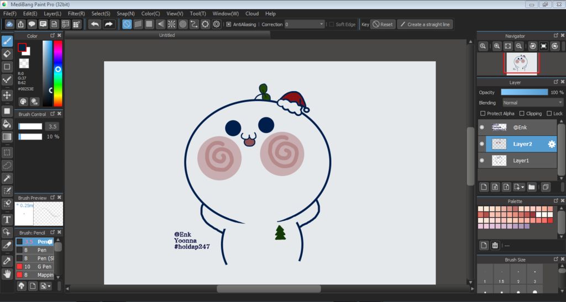The image size is (566, 302).
Task: Delete palette color with trash icon
Action: [x=495, y=246]
